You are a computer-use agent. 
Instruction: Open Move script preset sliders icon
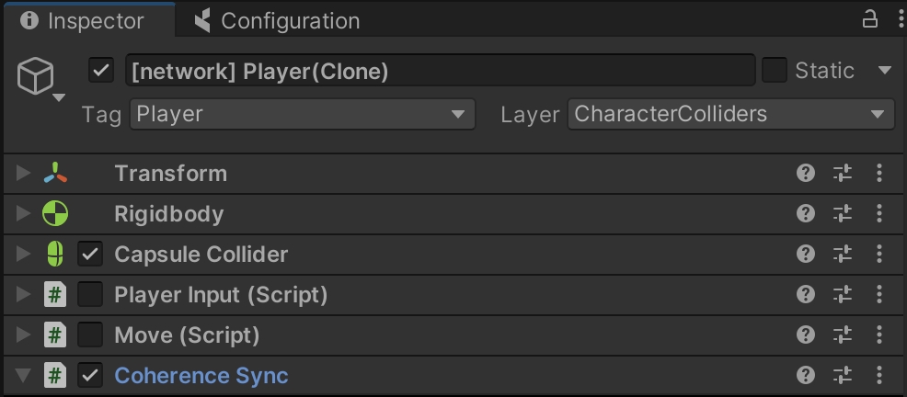pos(843,335)
